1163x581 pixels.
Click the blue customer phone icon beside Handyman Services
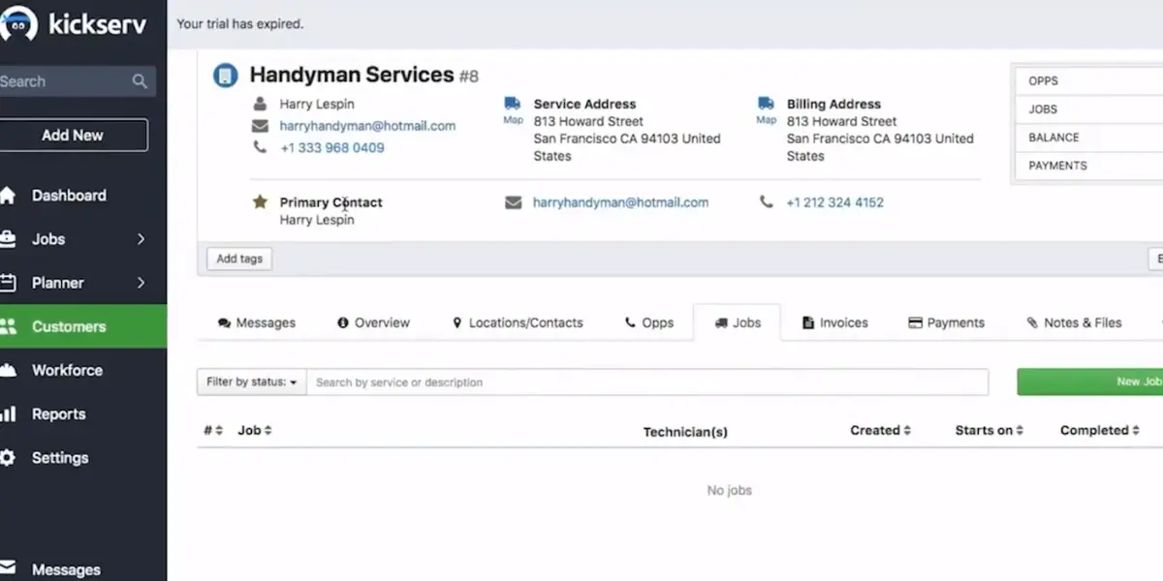click(x=226, y=76)
